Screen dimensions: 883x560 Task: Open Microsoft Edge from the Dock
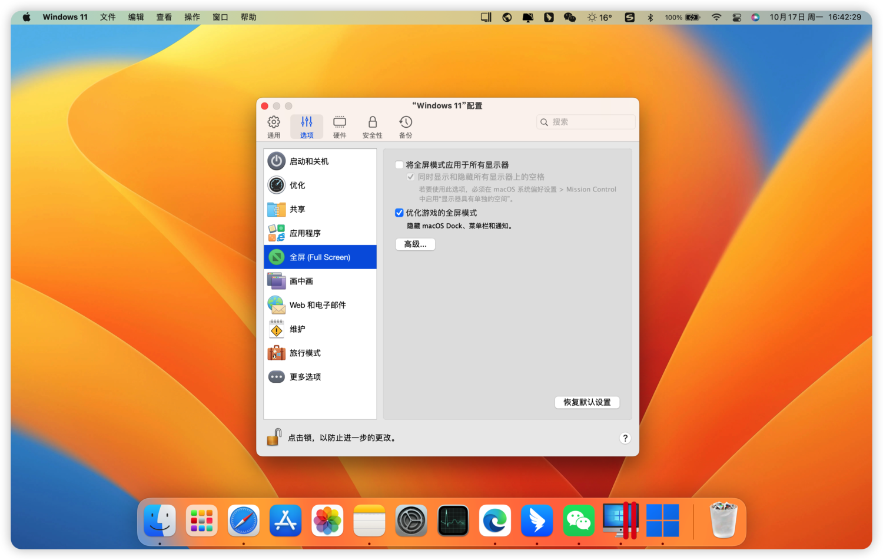(x=495, y=521)
